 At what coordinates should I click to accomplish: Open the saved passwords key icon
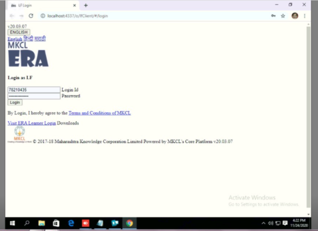[x=274, y=16]
